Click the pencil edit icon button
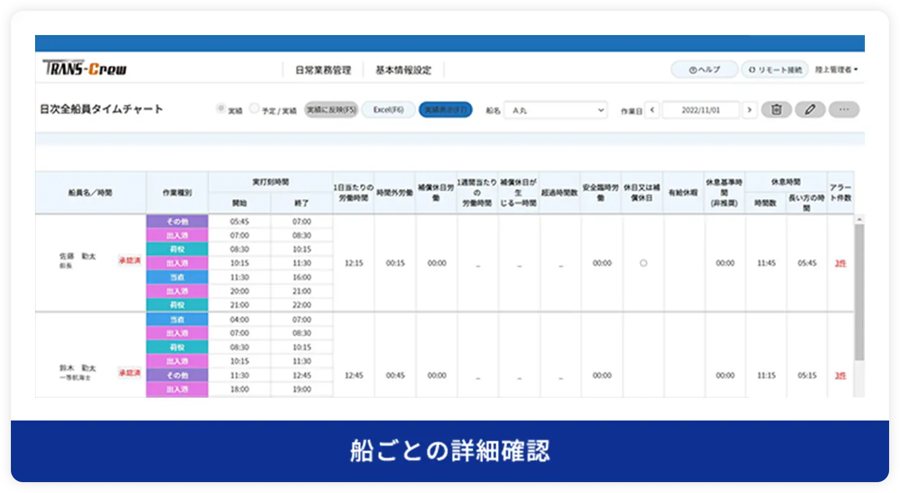Viewport: 900px width, 493px height. [810, 109]
